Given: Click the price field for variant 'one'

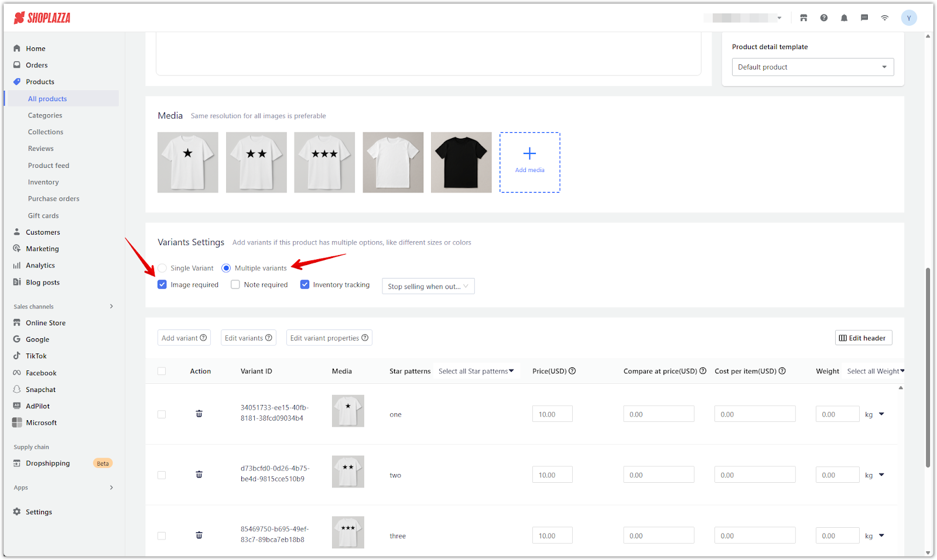Looking at the screenshot, I should pos(552,414).
